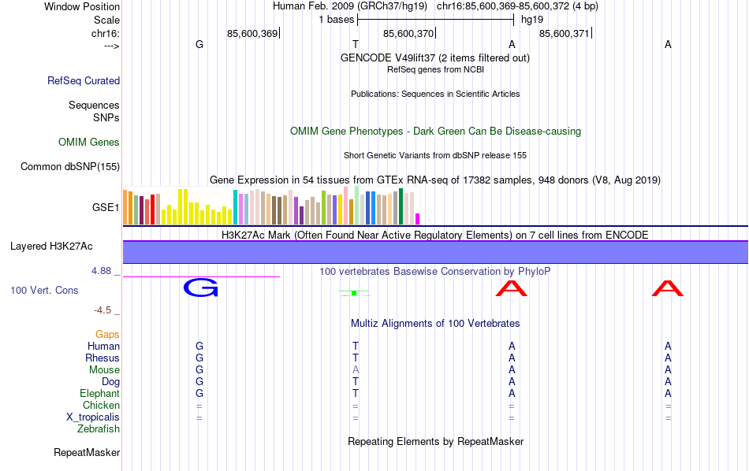Click the cyan bar in the GTEx chart

click(235, 207)
